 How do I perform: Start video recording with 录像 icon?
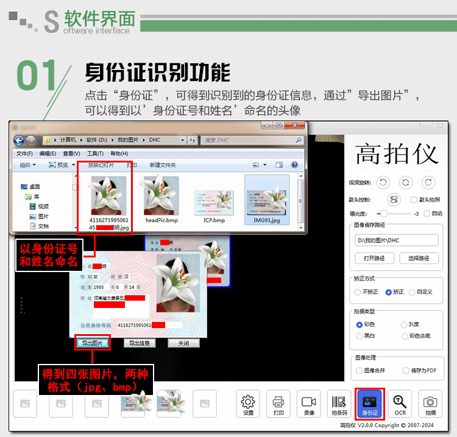coord(309,404)
